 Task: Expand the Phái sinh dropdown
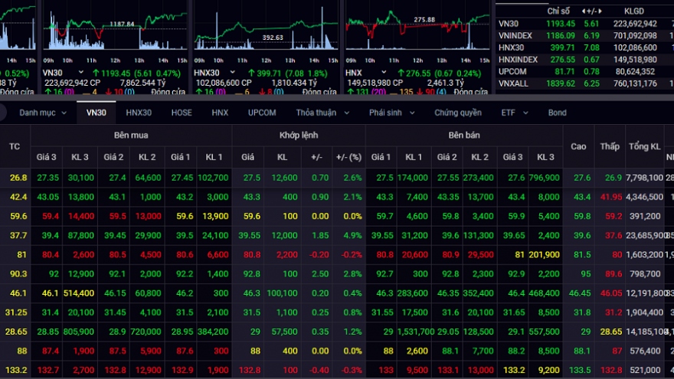pos(391,113)
